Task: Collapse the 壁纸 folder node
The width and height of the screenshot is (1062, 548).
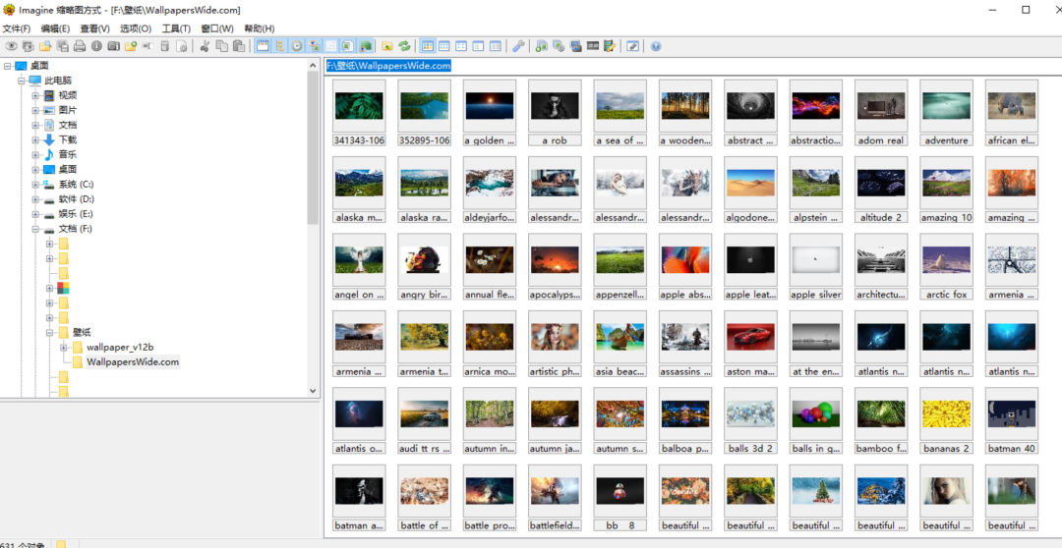Action: pyautogui.click(x=49, y=333)
